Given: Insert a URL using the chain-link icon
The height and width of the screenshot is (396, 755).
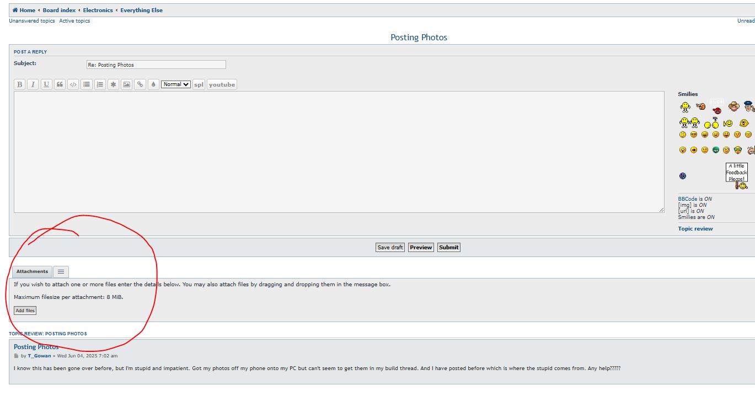Looking at the screenshot, I should click(140, 84).
